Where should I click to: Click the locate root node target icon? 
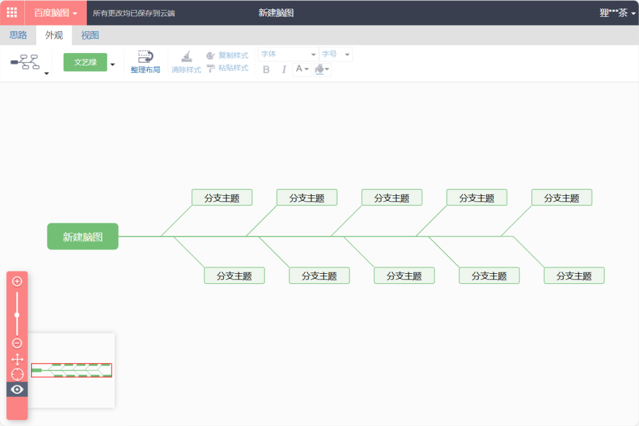17,374
